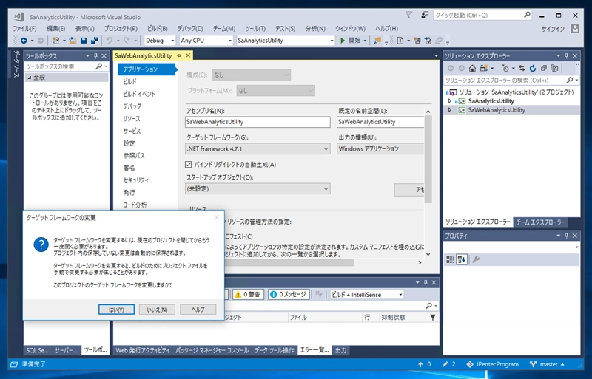Click the ヘルプ button in the dialog
The image size is (592, 379).
198,310
